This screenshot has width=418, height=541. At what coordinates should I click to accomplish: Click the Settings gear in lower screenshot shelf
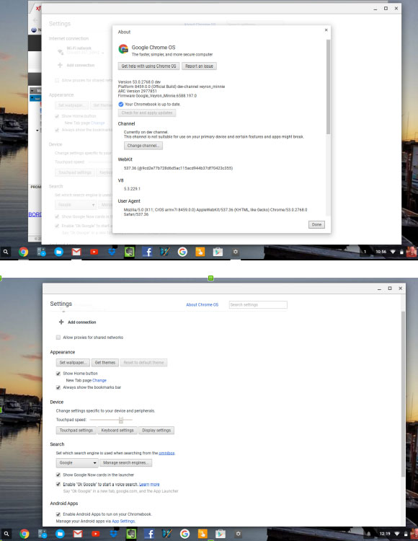click(238, 534)
